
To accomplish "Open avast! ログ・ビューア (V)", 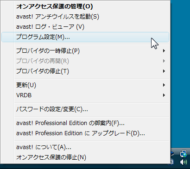I will tap(85, 27).
